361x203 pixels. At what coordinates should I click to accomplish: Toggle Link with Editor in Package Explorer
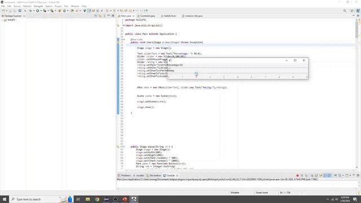100,16
